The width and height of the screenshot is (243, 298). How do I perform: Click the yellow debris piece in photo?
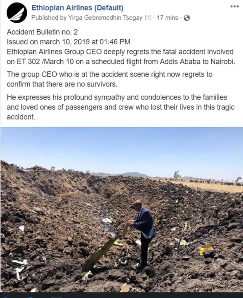click(x=206, y=249)
